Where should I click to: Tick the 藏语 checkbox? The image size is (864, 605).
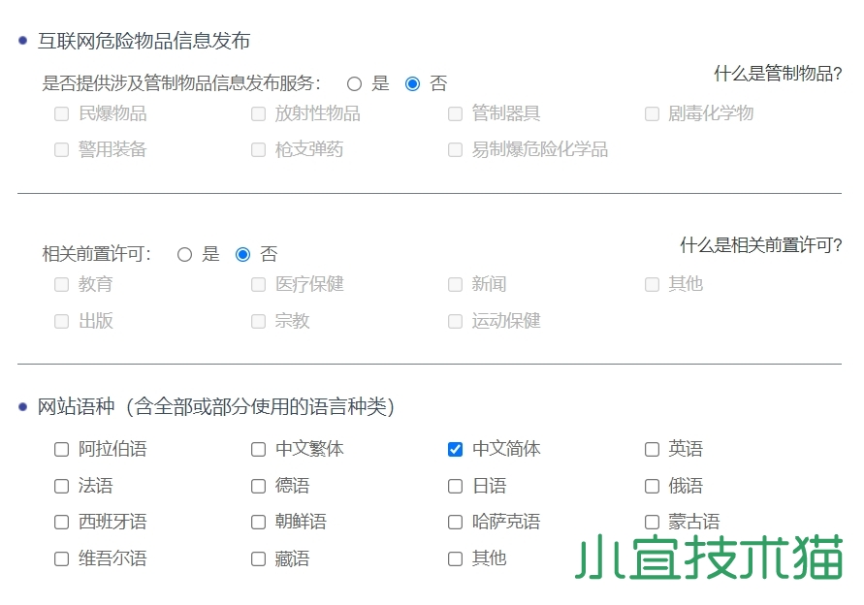click(259, 558)
